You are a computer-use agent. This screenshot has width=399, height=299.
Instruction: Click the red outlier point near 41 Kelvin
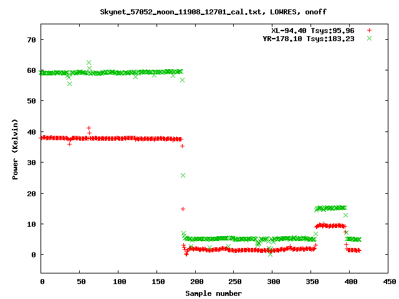click(89, 128)
